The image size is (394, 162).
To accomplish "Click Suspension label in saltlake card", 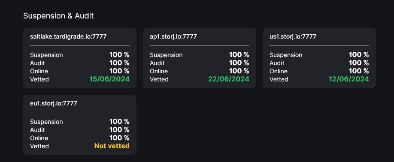I will 46,55.
